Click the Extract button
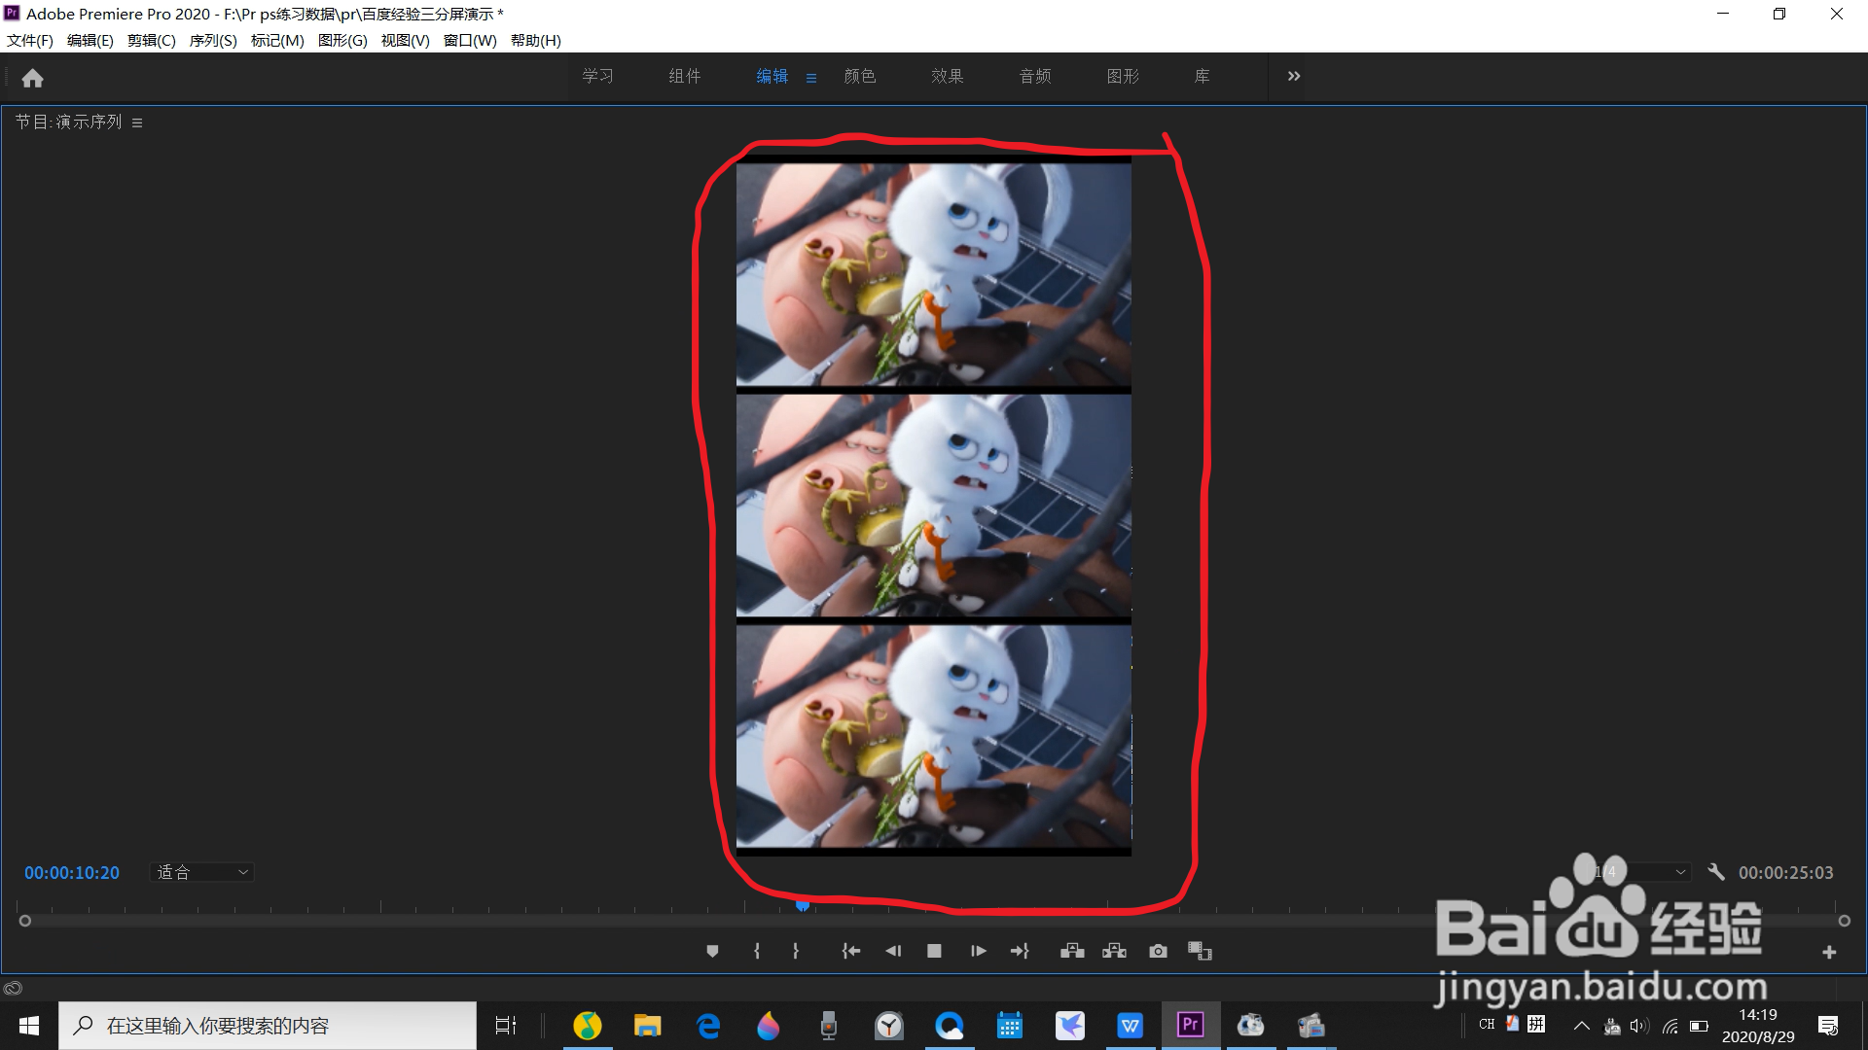 click(x=1114, y=951)
